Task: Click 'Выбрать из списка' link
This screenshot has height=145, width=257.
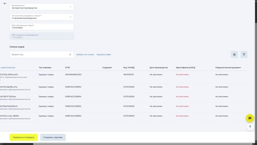Action: (85, 55)
